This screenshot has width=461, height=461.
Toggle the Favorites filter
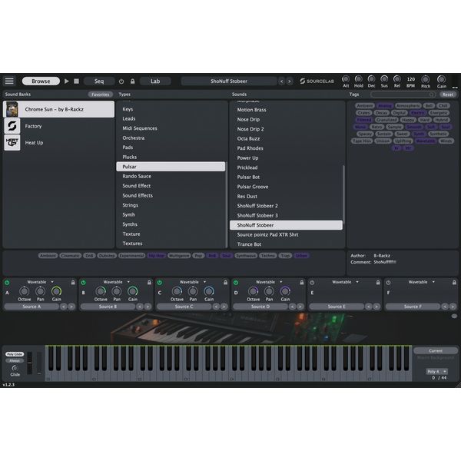[100, 95]
